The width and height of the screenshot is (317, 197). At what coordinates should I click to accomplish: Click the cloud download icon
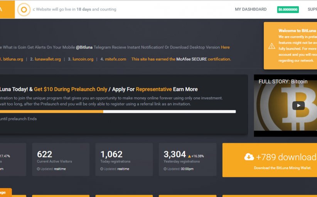(x=249, y=157)
